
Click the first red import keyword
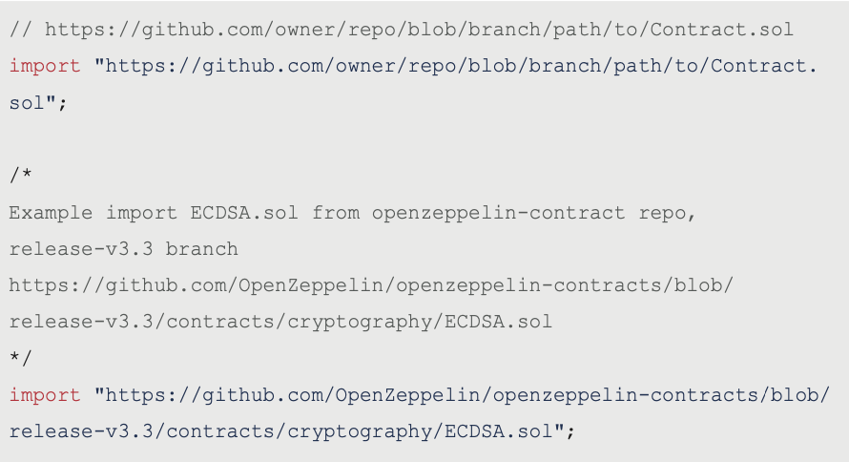point(45,67)
